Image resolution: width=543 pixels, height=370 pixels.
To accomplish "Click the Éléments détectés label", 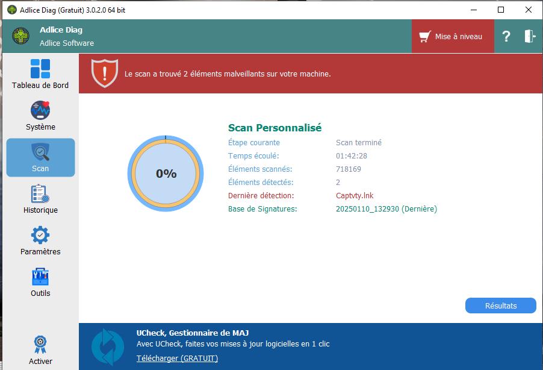I will click(261, 182).
